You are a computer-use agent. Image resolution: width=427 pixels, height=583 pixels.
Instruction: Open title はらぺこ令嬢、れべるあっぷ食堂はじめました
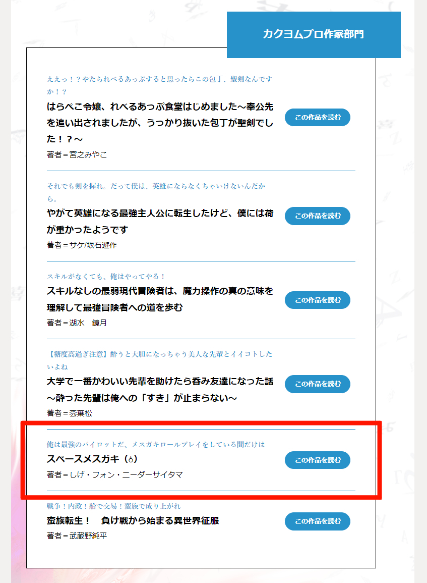[160, 123]
